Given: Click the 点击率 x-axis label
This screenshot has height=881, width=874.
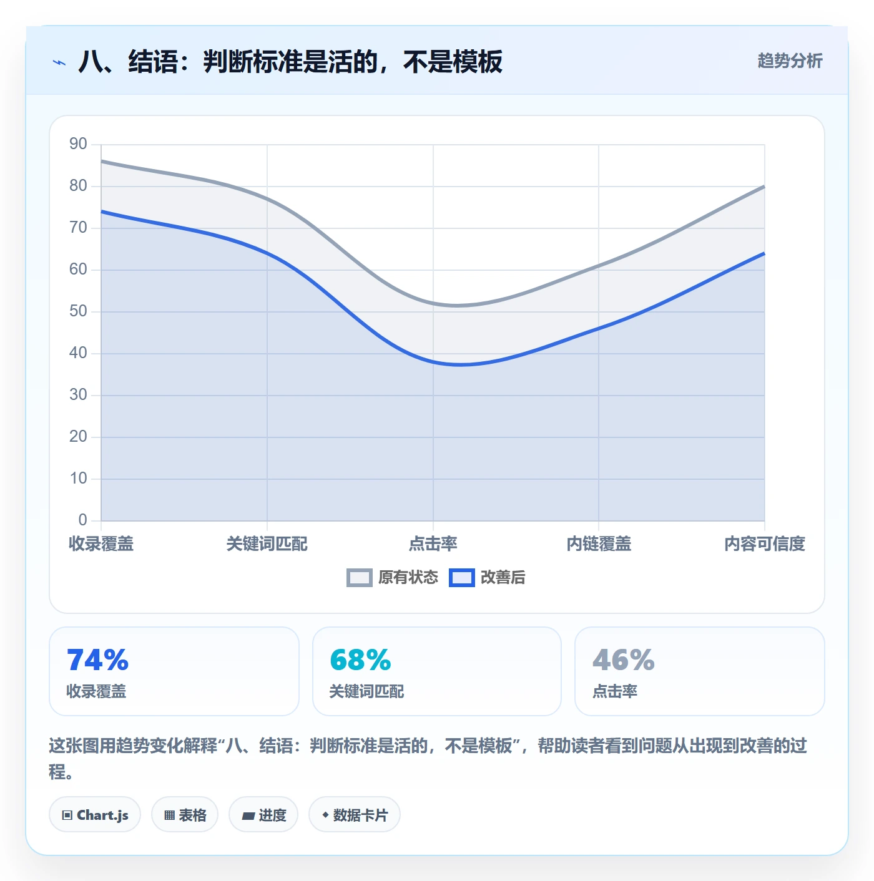Looking at the screenshot, I should (433, 544).
